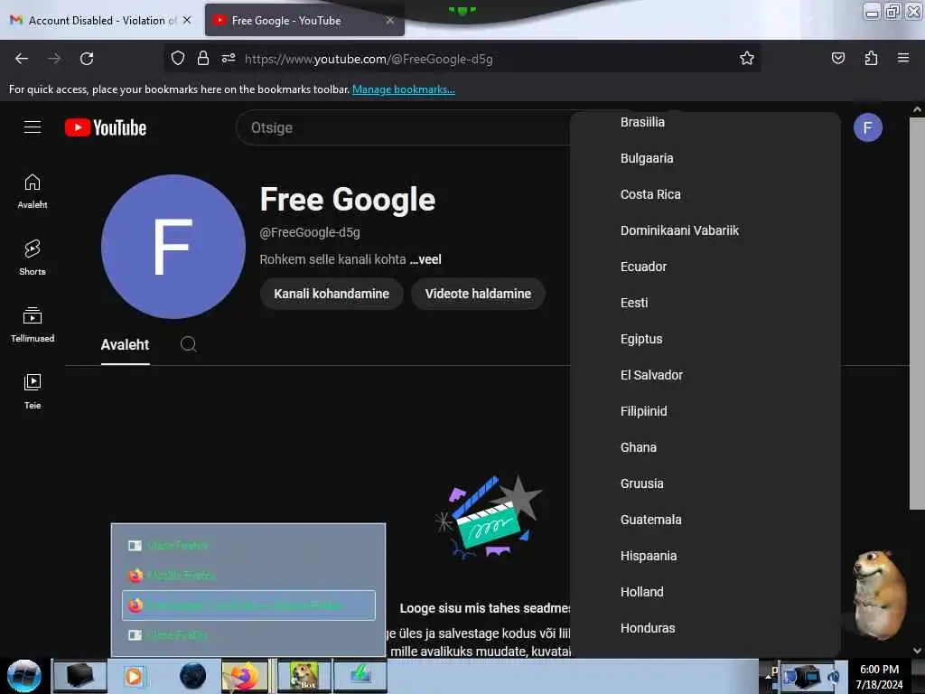Close the Account Disabled tab
The image size is (925, 694).
[x=187, y=20]
